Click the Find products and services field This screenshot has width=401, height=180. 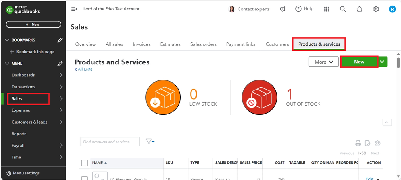pos(110,142)
